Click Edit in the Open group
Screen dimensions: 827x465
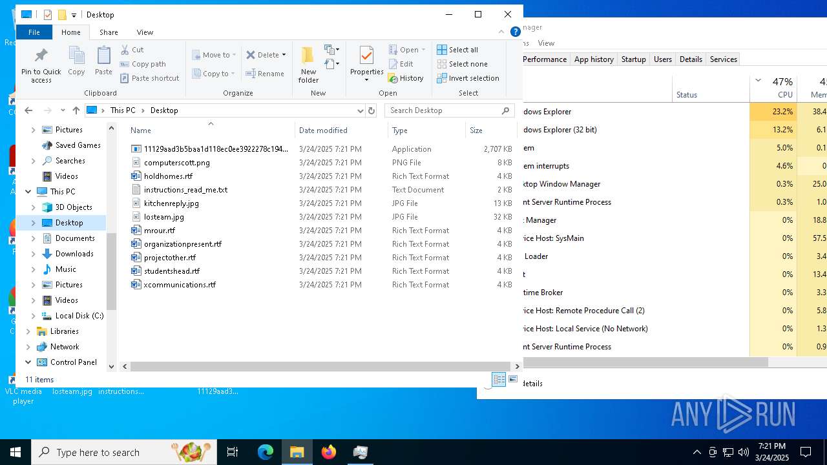(x=401, y=64)
